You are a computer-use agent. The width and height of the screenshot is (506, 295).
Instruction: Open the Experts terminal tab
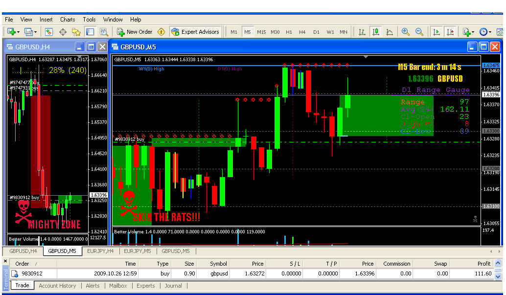pyautogui.click(x=145, y=286)
